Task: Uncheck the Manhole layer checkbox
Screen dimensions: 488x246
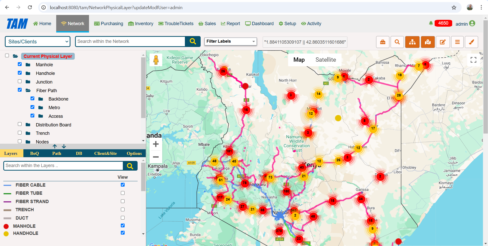Action: [x=20, y=64]
